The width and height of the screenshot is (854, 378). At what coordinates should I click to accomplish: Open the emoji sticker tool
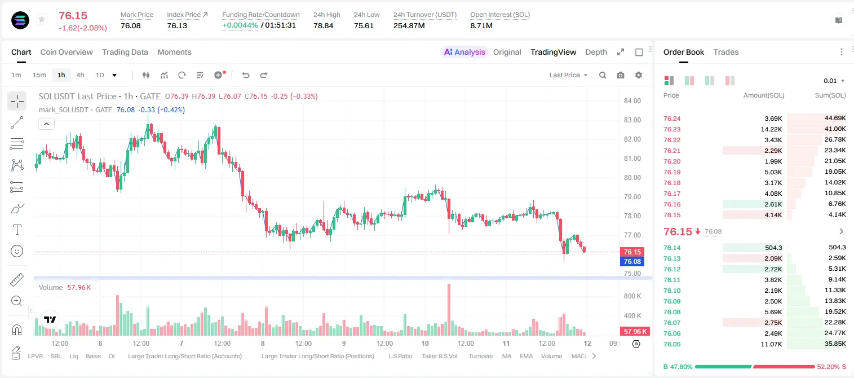(x=17, y=251)
